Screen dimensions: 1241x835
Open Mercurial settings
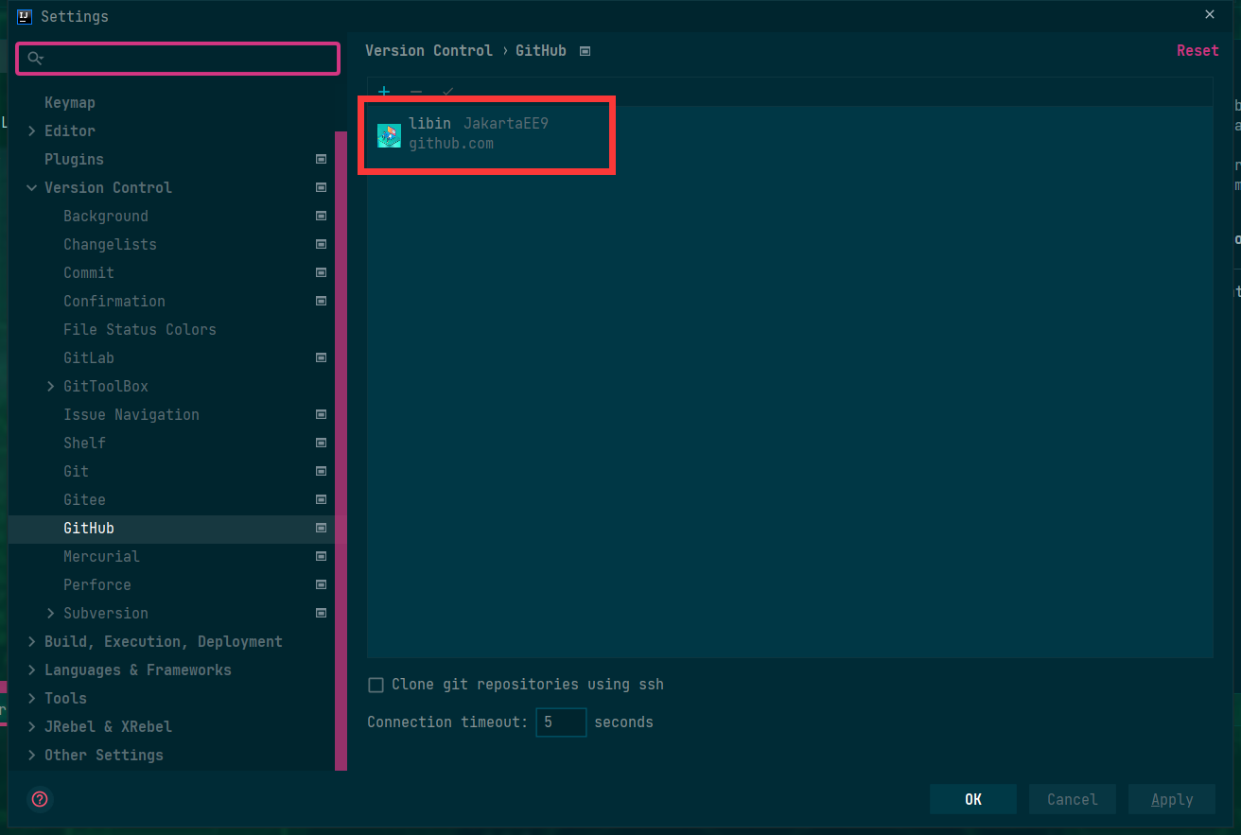click(101, 556)
